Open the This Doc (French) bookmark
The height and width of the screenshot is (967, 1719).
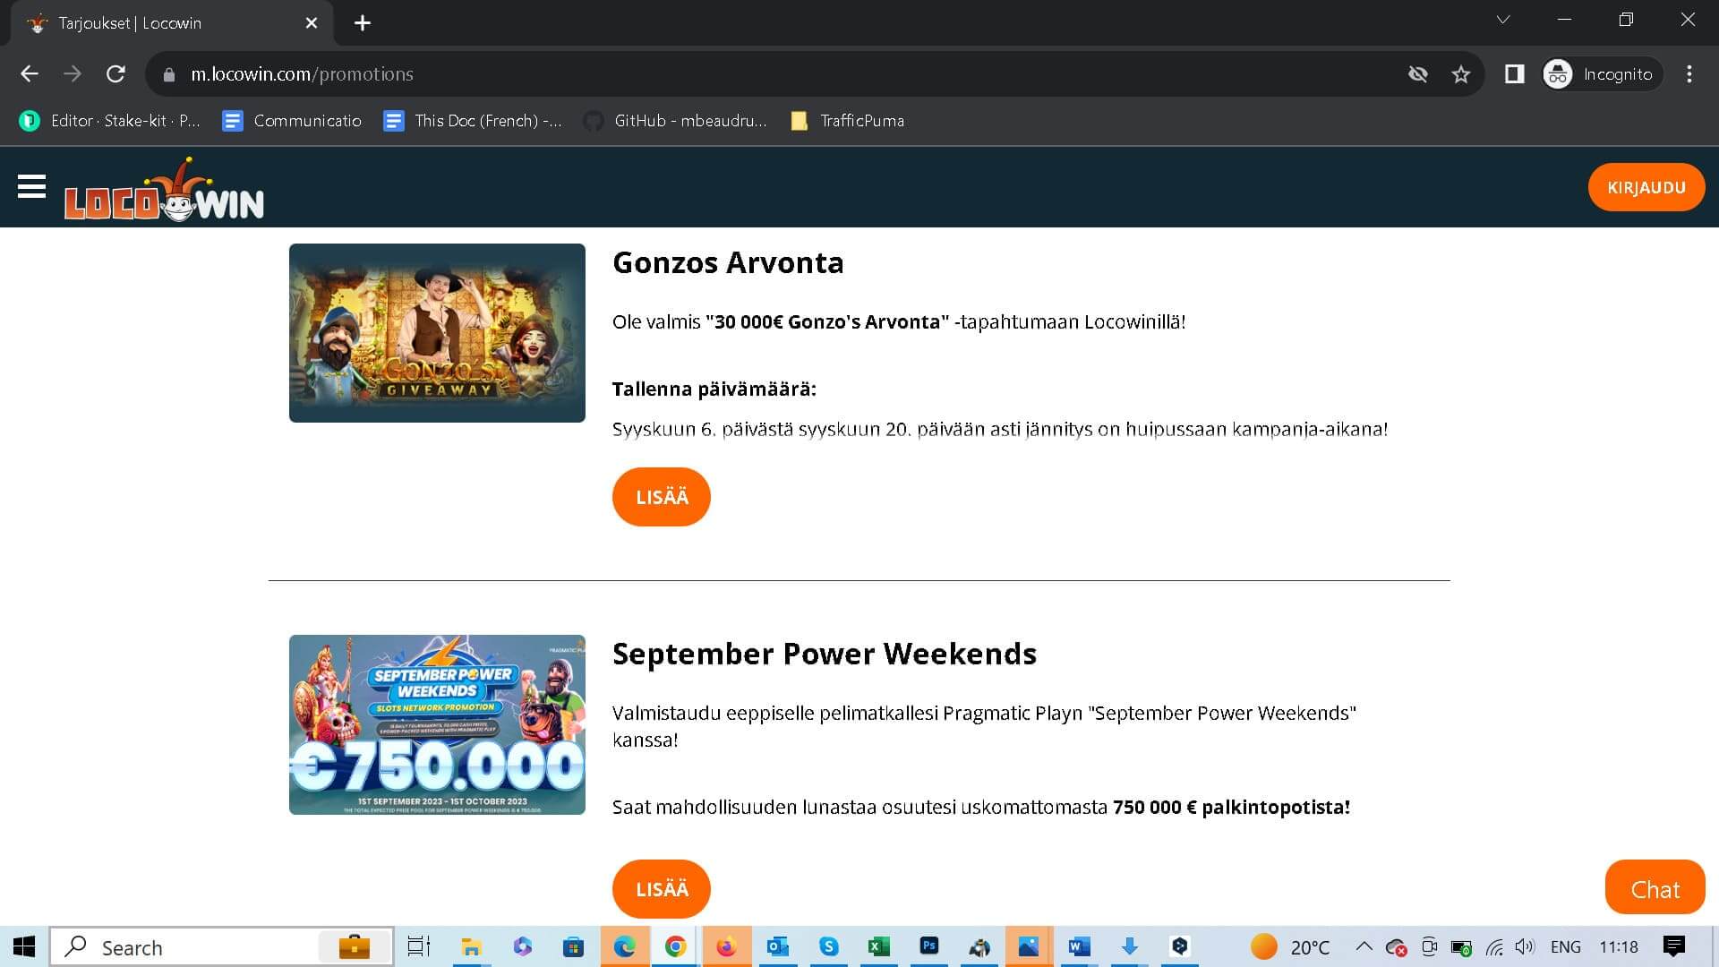point(473,121)
